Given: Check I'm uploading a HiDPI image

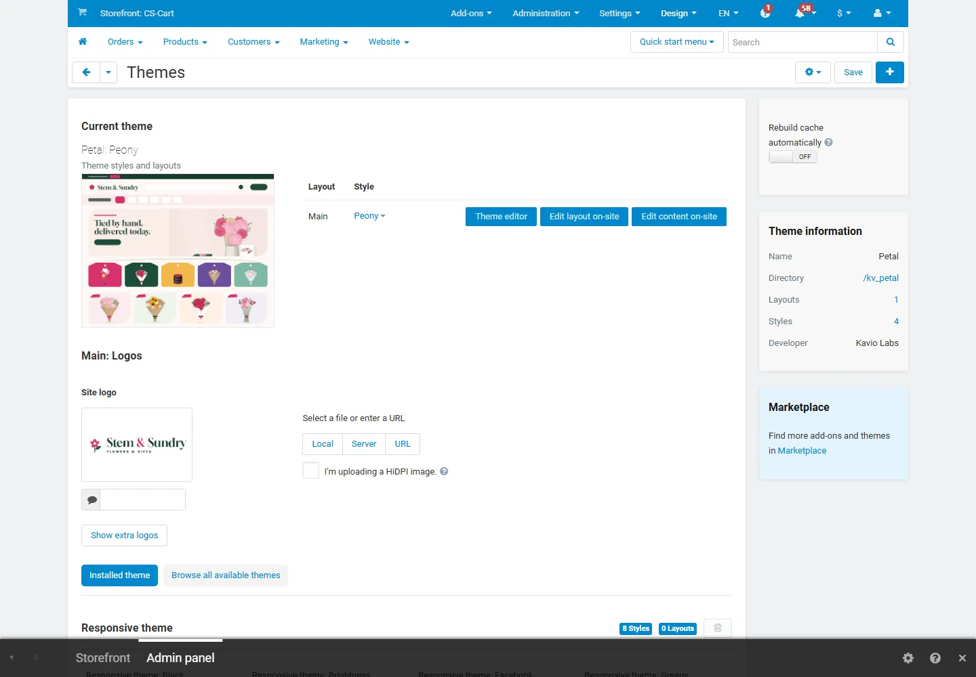Looking at the screenshot, I should tap(310, 471).
